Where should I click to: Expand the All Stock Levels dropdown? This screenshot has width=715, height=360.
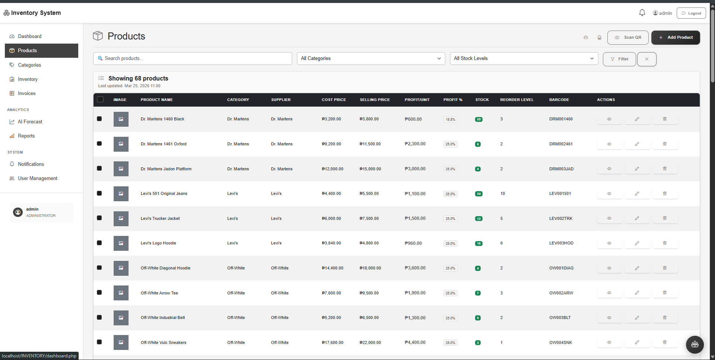pos(524,59)
